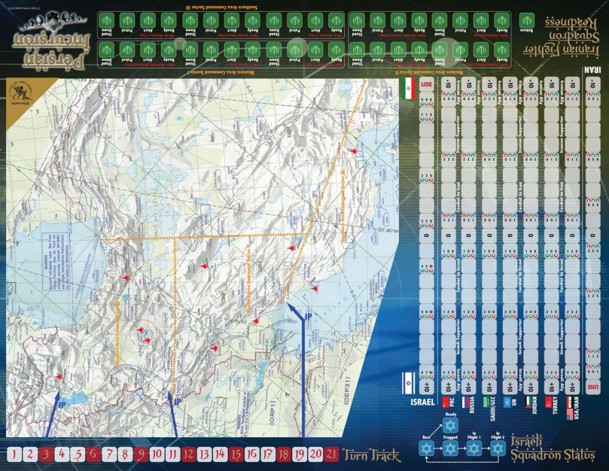The width and height of the screenshot is (609, 471).
Task: Click turn 11 on the Turn Track
Action: [173, 455]
